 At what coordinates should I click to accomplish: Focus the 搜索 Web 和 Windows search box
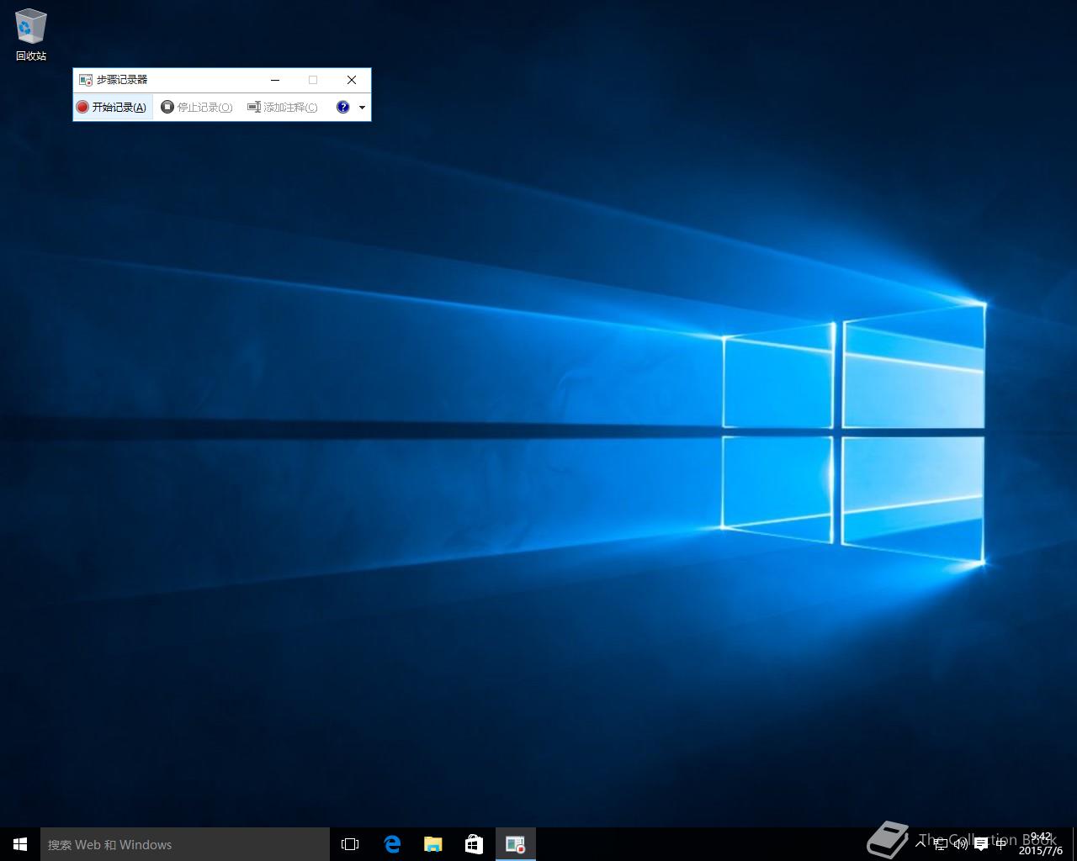coord(185,844)
